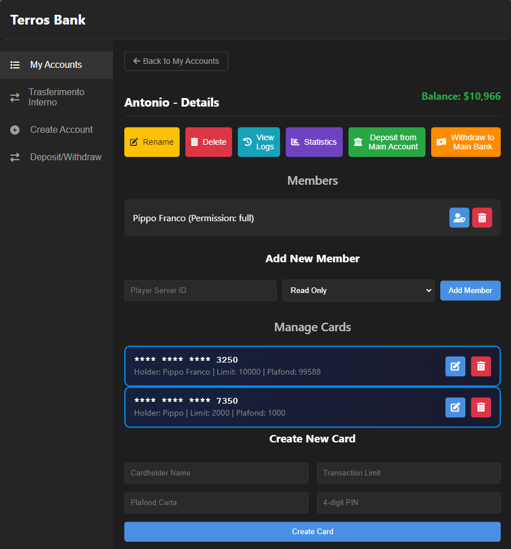The width and height of the screenshot is (511, 549).
Task: Click the Add Member button
Action: (470, 291)
